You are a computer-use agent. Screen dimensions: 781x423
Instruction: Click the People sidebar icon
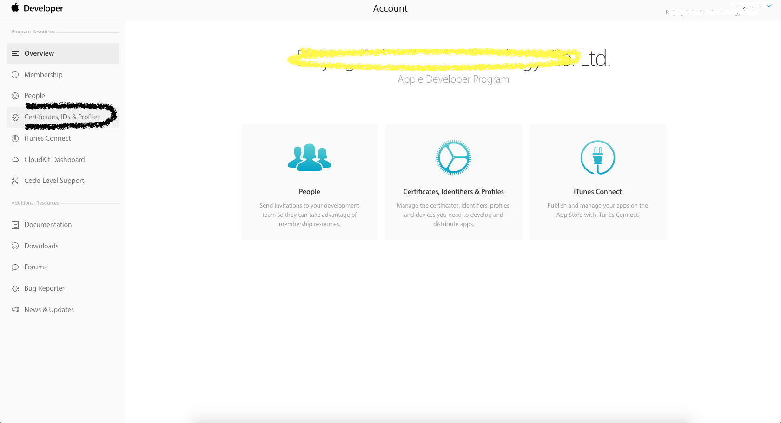point(15,96)
